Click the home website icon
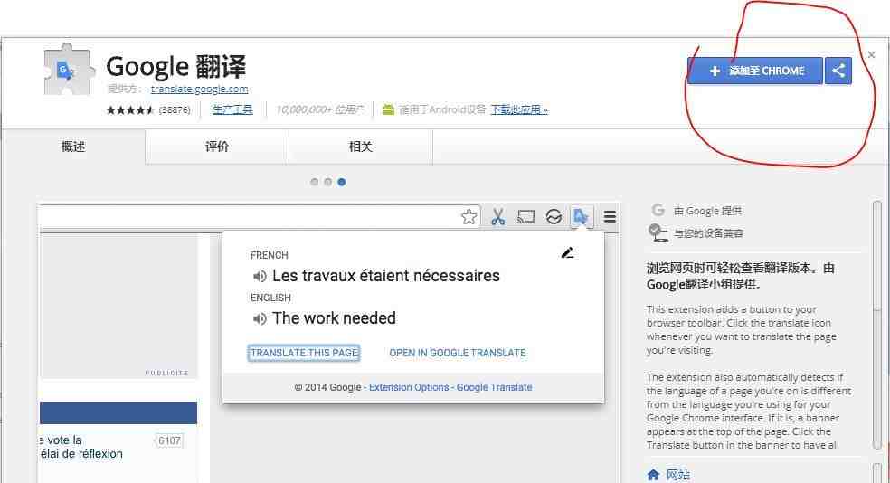This screenshot has width=890, height=483. click(x=653, y=475)
